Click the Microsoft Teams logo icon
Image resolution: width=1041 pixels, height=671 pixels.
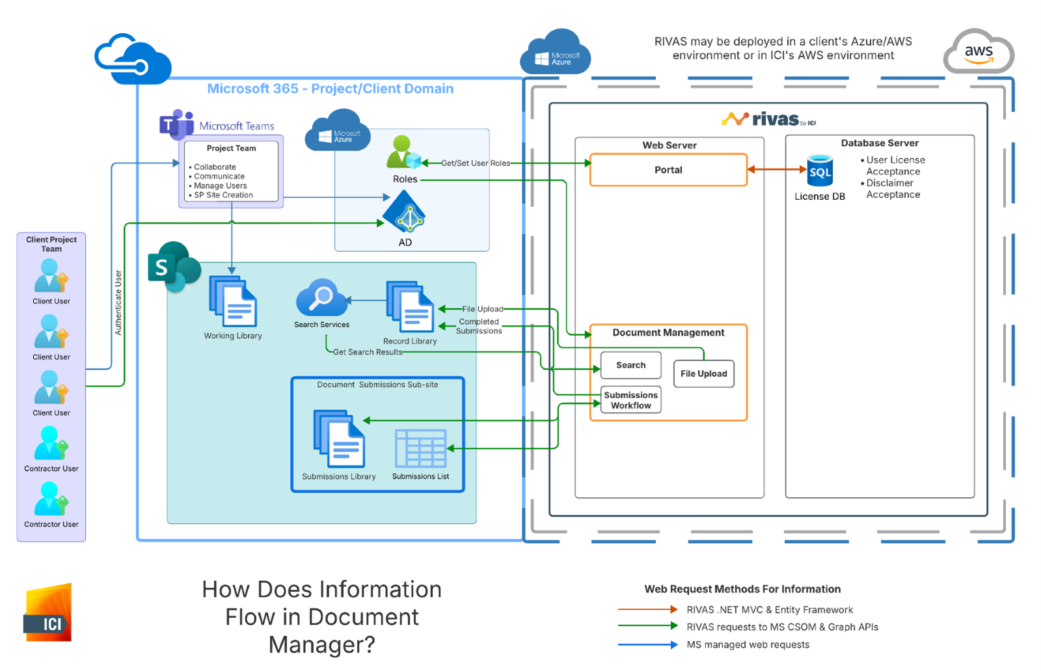(176, 125)
